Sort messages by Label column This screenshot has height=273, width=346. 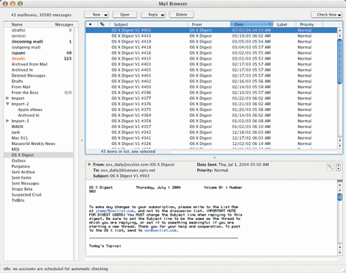click(284, 24)
